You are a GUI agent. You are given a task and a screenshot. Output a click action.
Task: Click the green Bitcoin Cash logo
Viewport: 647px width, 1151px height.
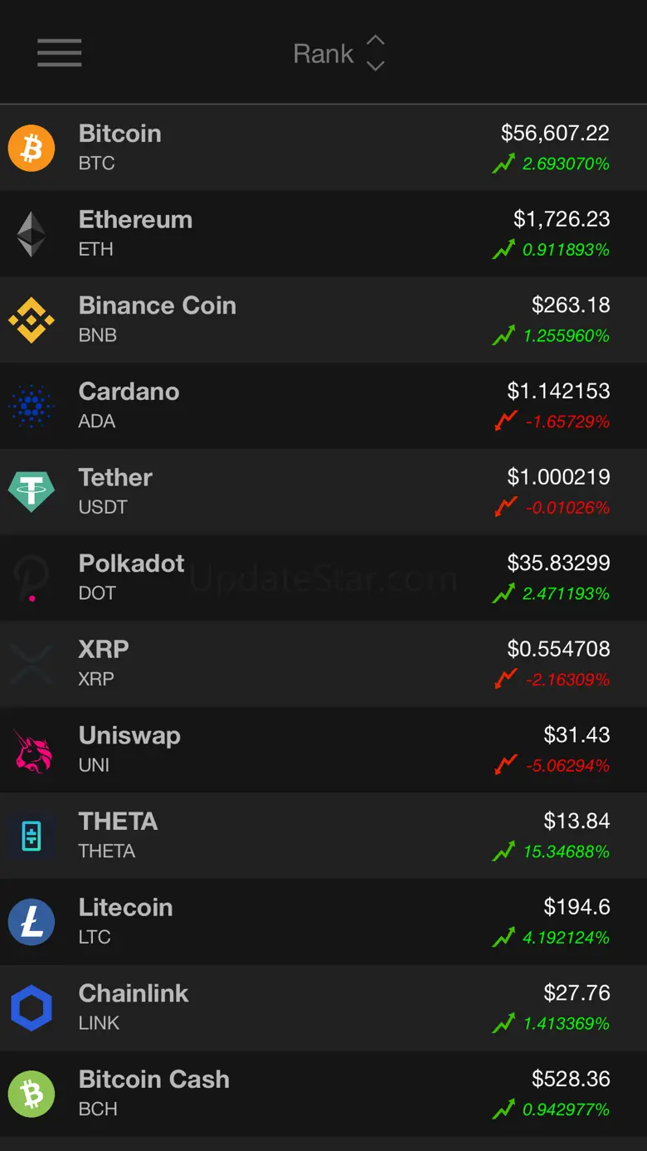pyautogui.click(x=32, y=1094)
